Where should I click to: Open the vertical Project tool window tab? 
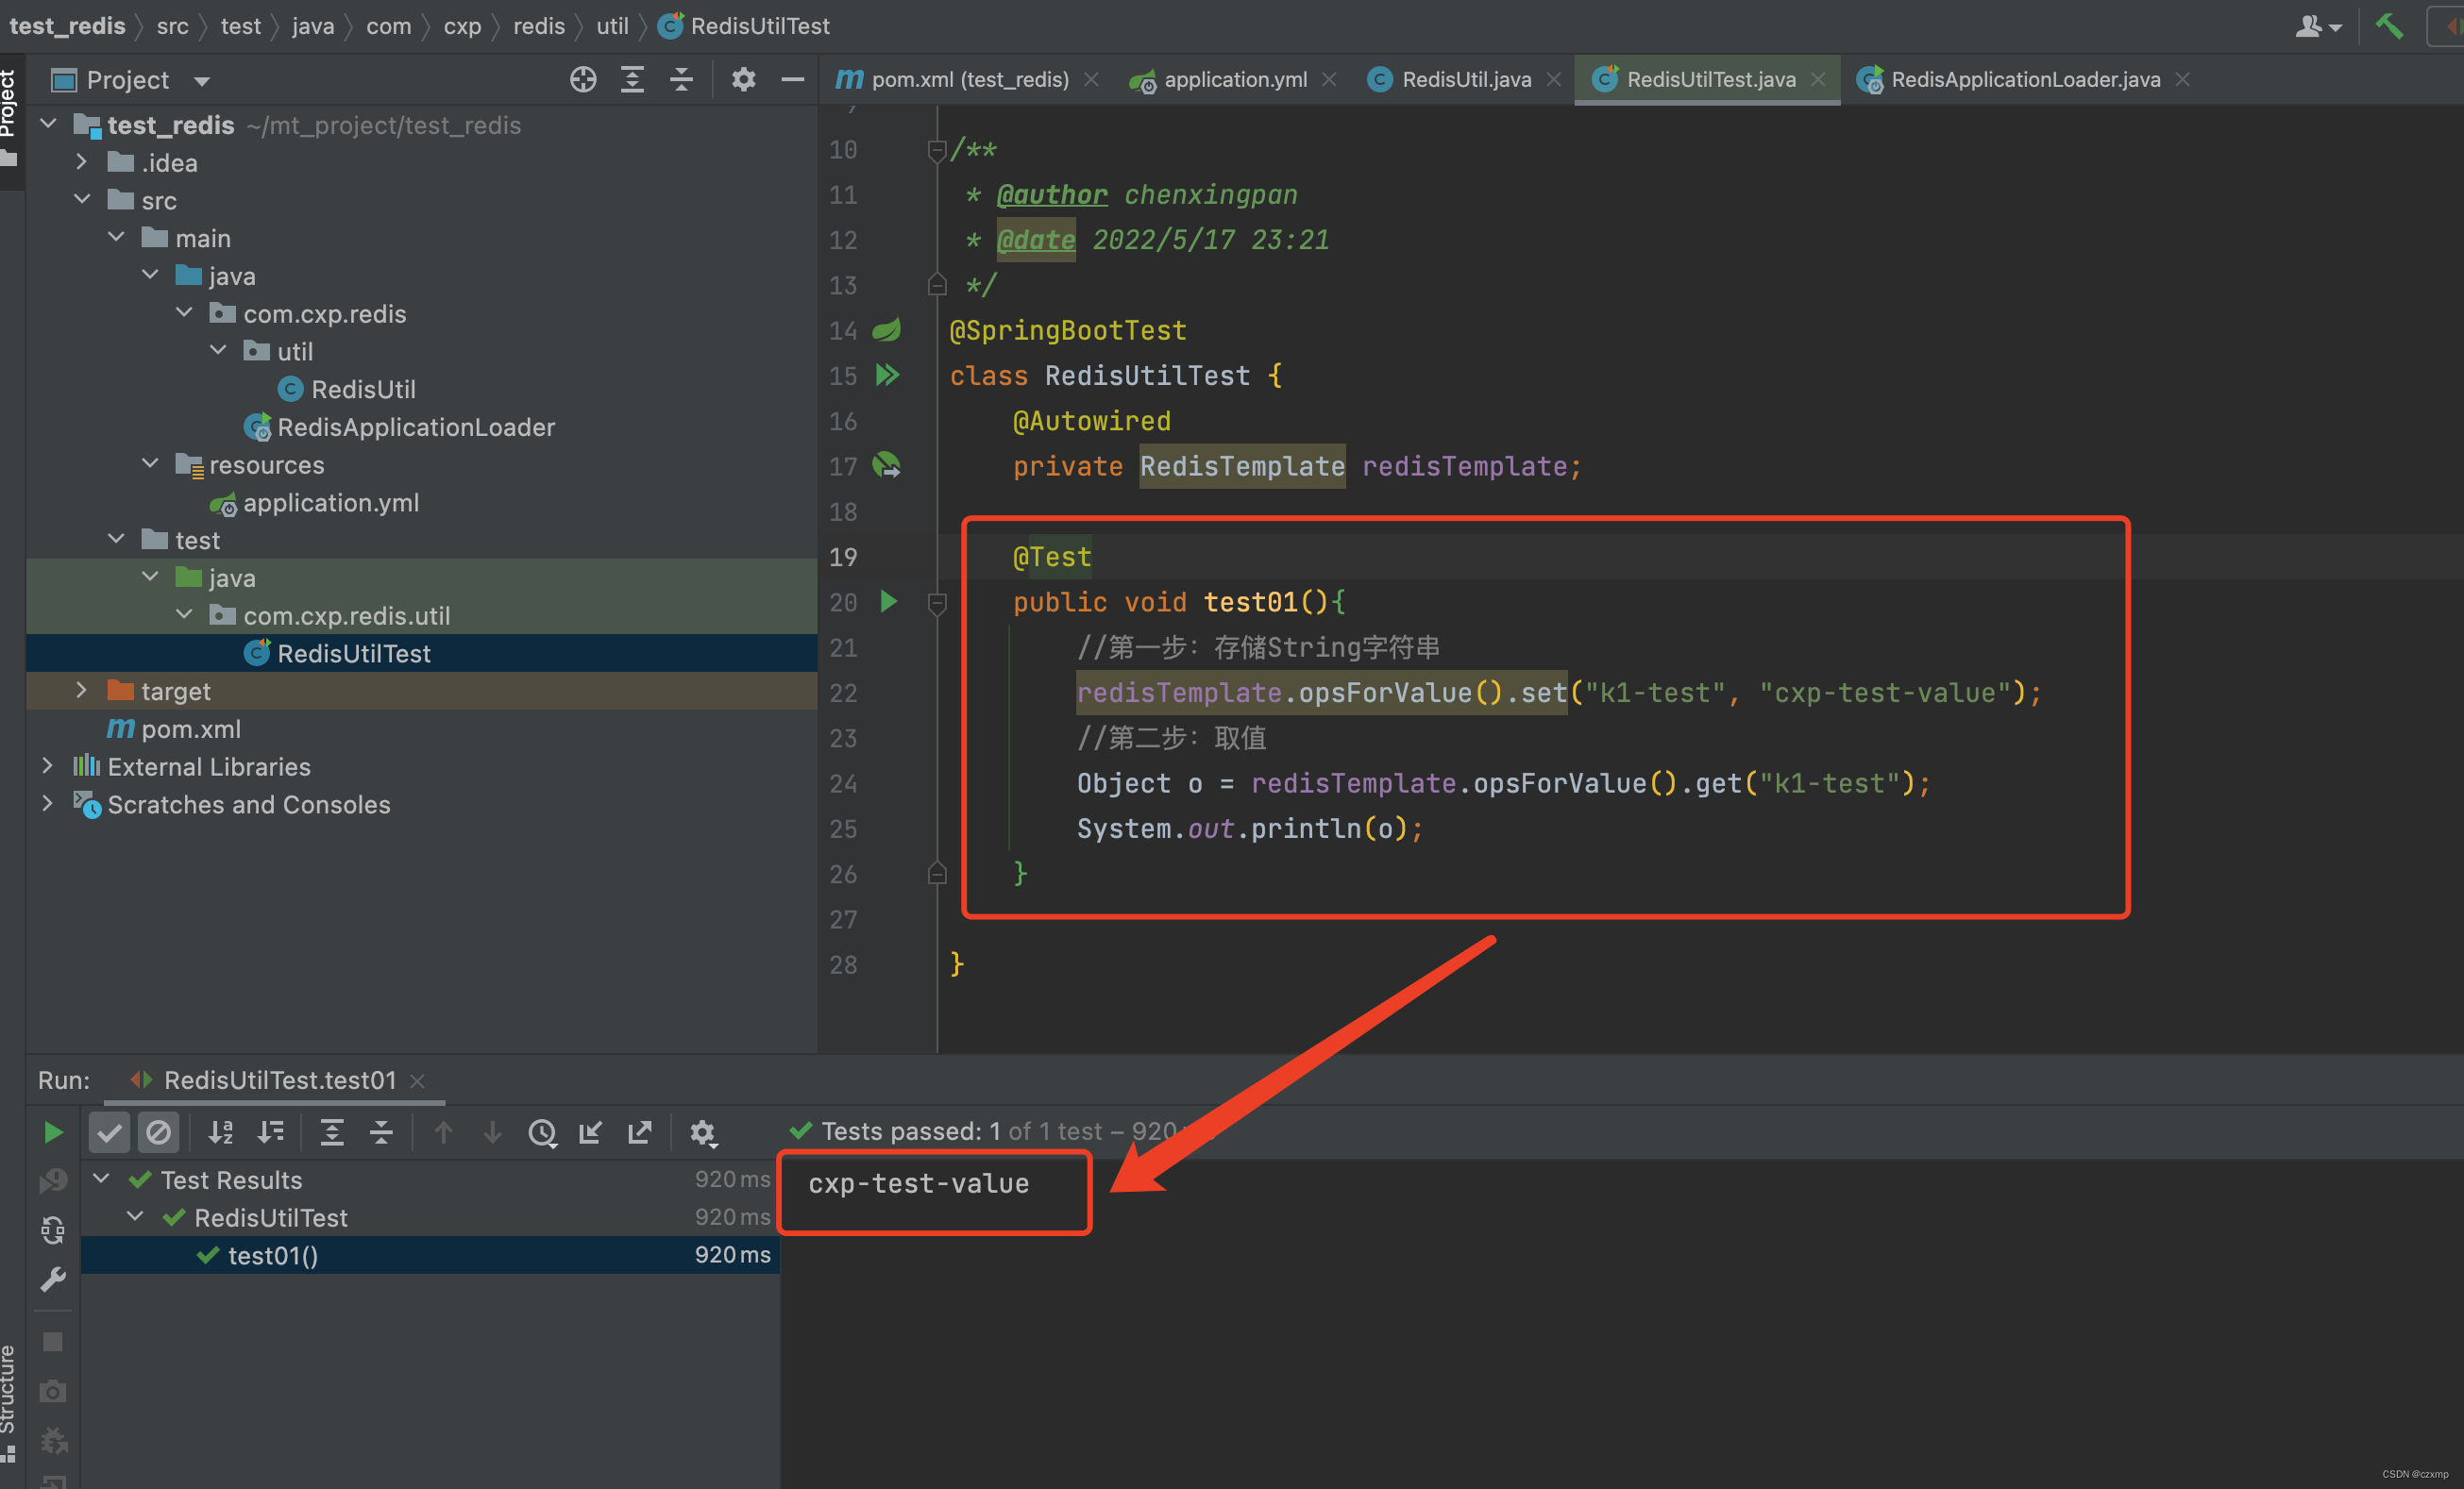coord(10,118)
